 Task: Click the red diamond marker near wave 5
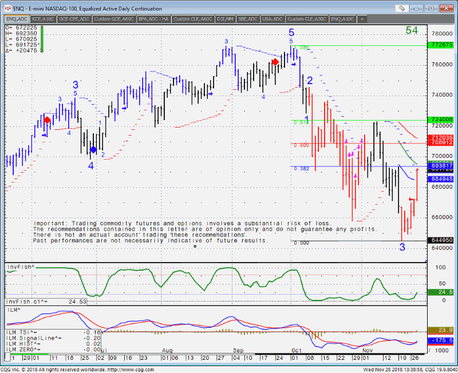tap(275, 62)
